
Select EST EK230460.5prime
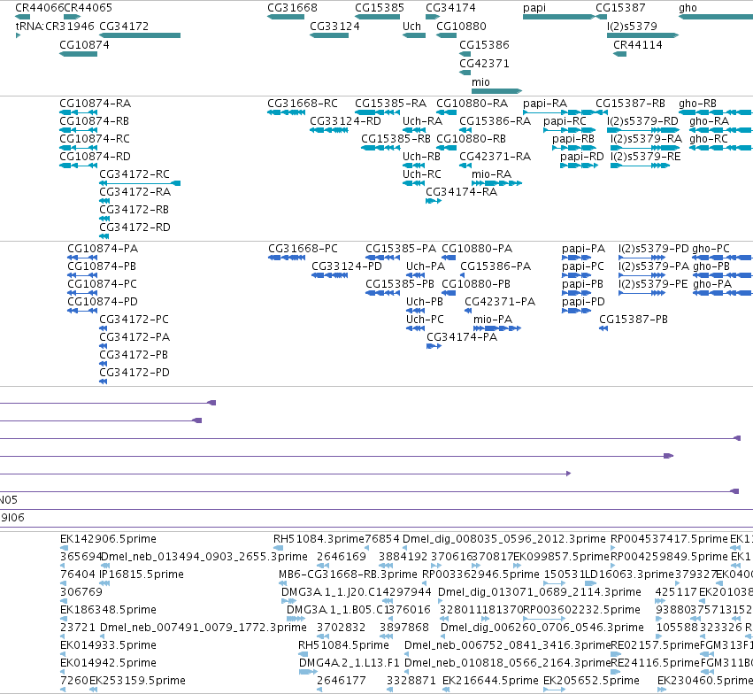click(x=705, y=681)
